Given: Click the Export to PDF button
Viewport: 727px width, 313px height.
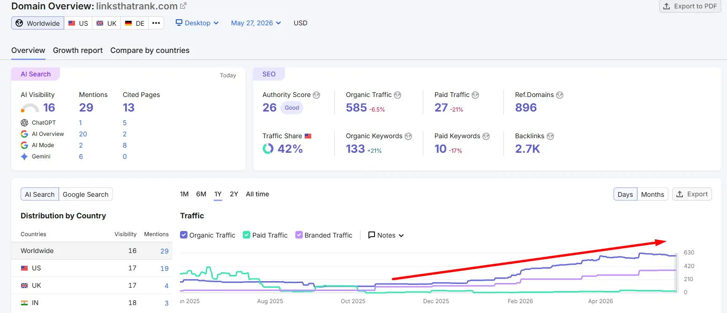Looking at the screenshot, I should (x=690, y=6).
